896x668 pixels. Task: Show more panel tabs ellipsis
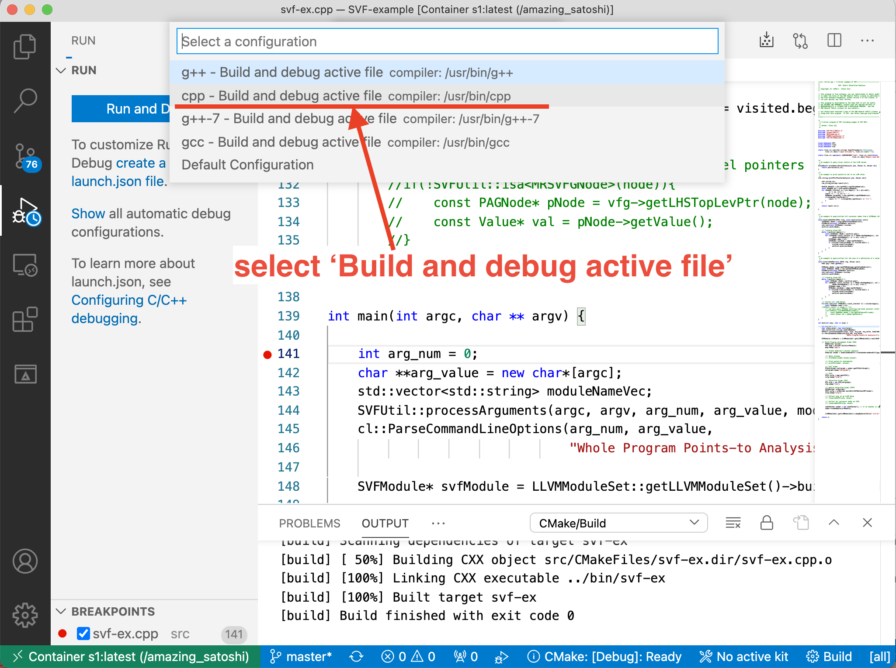click(438, 523)
